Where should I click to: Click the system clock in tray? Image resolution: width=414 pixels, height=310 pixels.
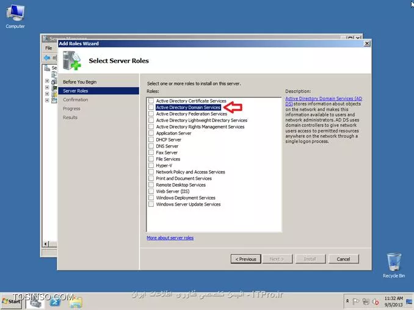pyautogui.click(x=393, y=301)
